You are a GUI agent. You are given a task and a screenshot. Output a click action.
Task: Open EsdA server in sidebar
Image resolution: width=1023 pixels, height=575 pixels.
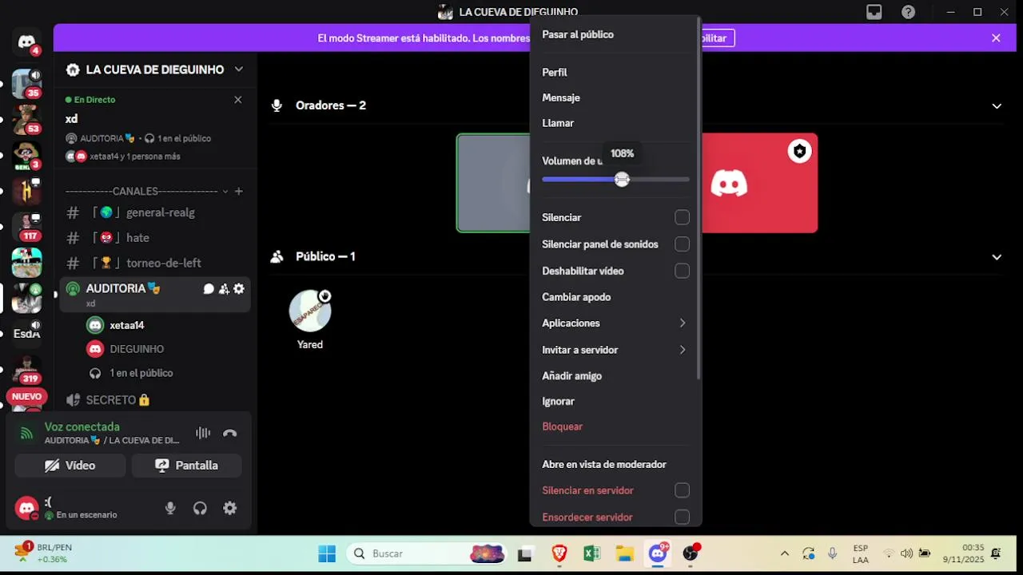26,333
